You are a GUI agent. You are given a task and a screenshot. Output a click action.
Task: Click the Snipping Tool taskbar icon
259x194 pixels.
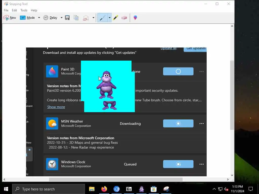click(x=166, y=189)
